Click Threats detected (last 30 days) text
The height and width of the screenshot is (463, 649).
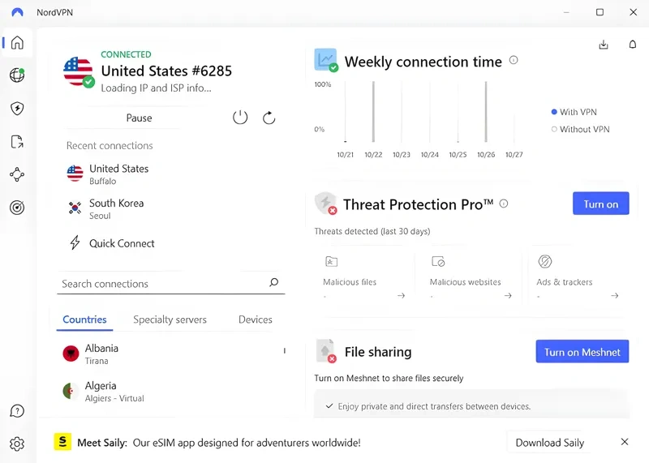click(x=372, y=231)
